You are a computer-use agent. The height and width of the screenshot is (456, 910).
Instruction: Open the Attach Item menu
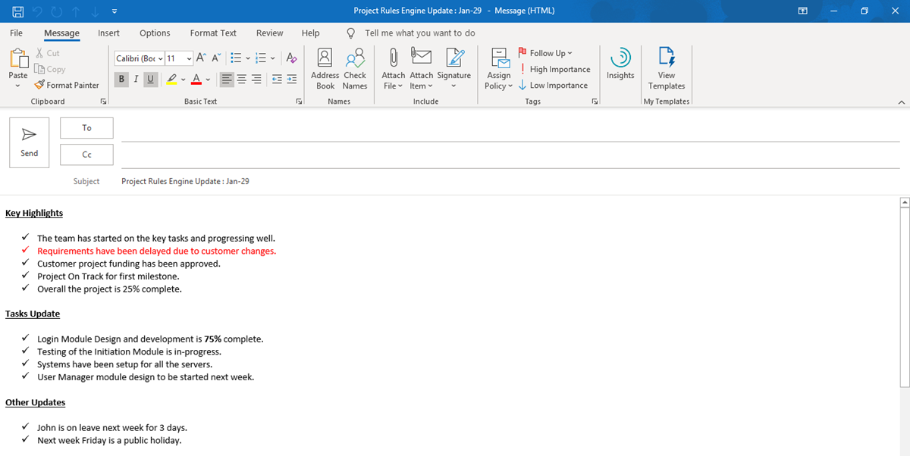pyautogui.click(x=421, y=68)
